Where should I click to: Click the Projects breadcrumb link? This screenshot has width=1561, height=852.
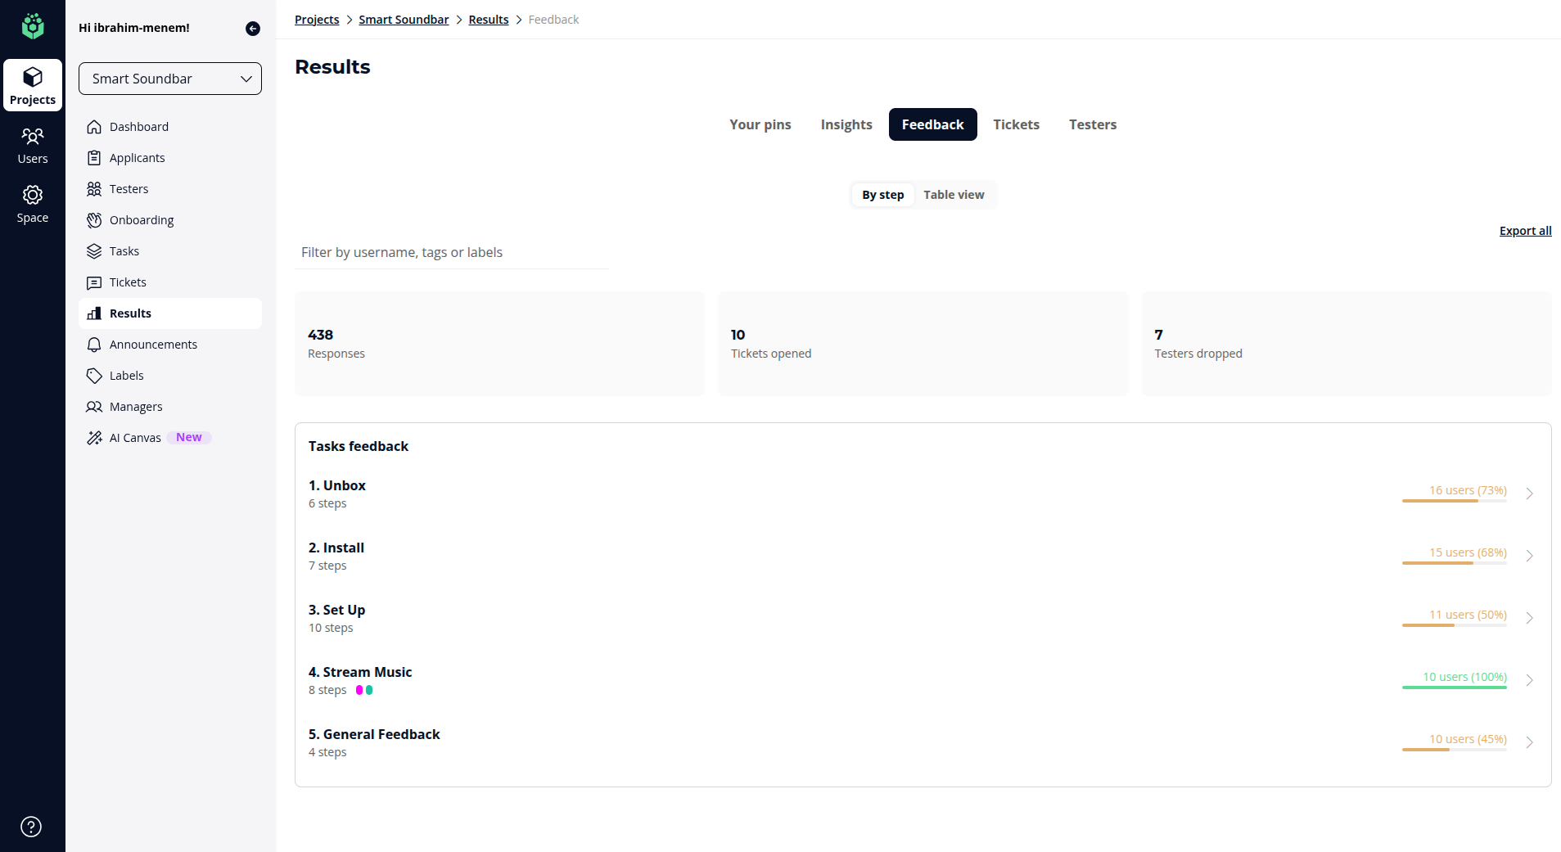point(317,20)
